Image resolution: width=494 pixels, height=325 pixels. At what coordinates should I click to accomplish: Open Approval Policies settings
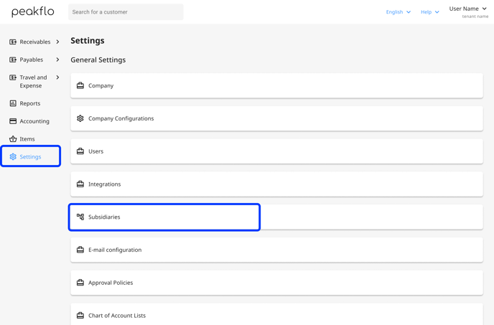pos(276,283)
